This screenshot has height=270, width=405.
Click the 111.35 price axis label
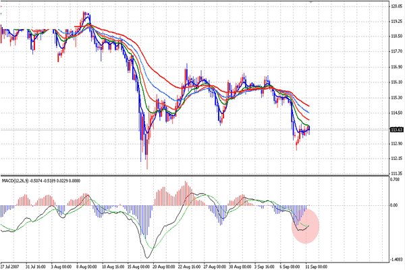pos(397,173)
